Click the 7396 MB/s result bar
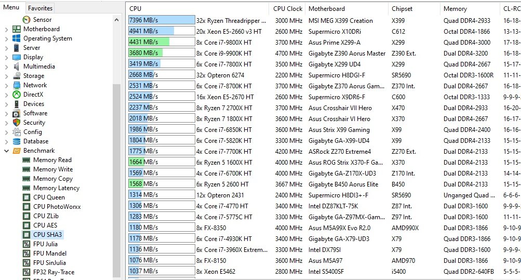Image resolution: width=521 pixels, height=280 pixels. (x=162, y=20)
